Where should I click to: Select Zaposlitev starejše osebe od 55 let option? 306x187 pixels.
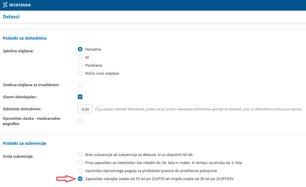pyautogui.click(x=80, y=179)
